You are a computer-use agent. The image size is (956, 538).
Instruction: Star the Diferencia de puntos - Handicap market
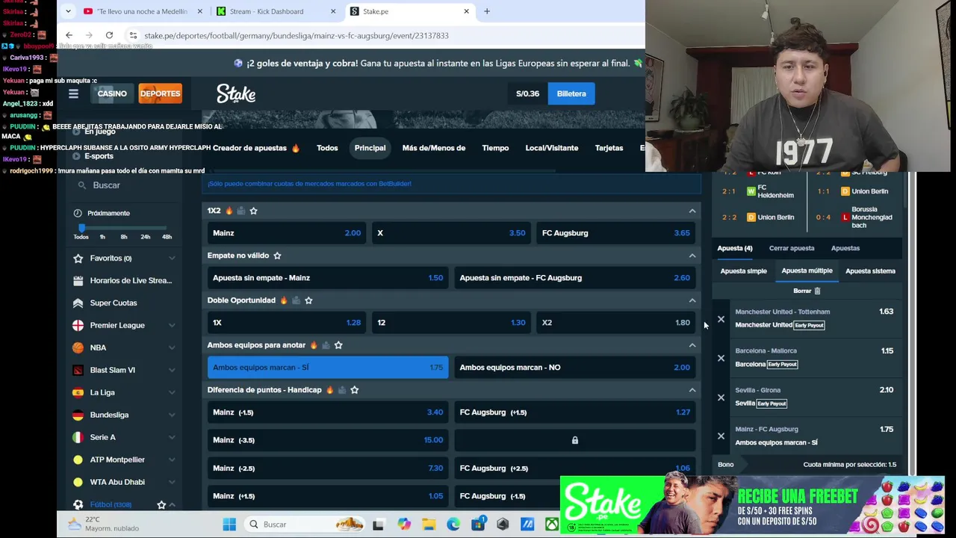355,390
